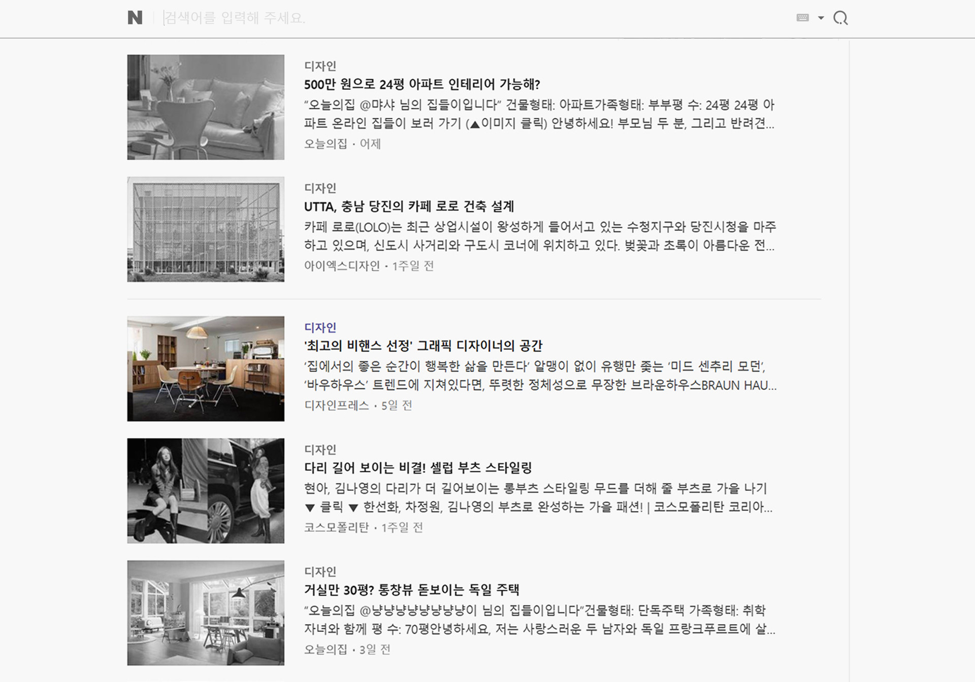
Task: Click purple 디자인 category above 비핸스 article
Action: pyautogui.click(x=320, y=328)
